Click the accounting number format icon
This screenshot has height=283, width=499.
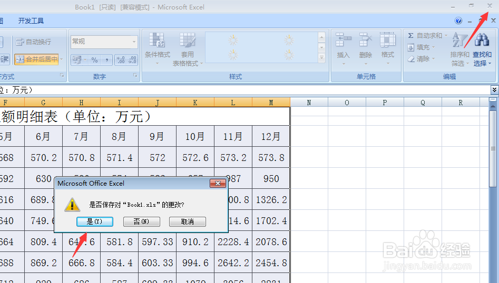point(77,60)
